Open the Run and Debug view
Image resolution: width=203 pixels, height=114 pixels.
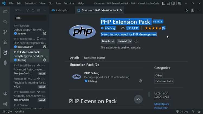pos(5,42)
